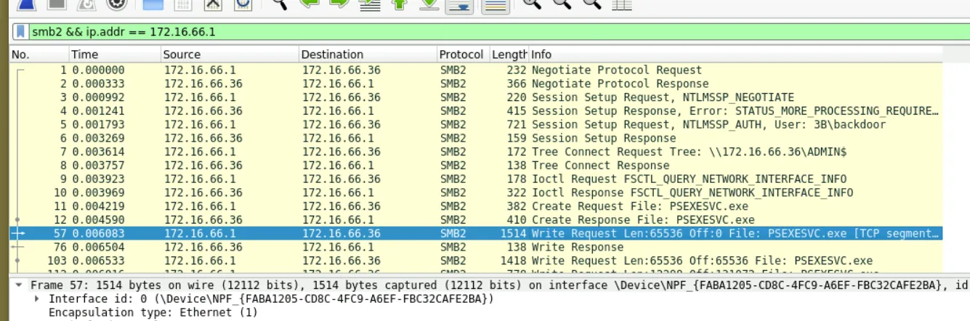Sort by the Length column header
Screen dimensions: 970x321
[x=509, y=54]
